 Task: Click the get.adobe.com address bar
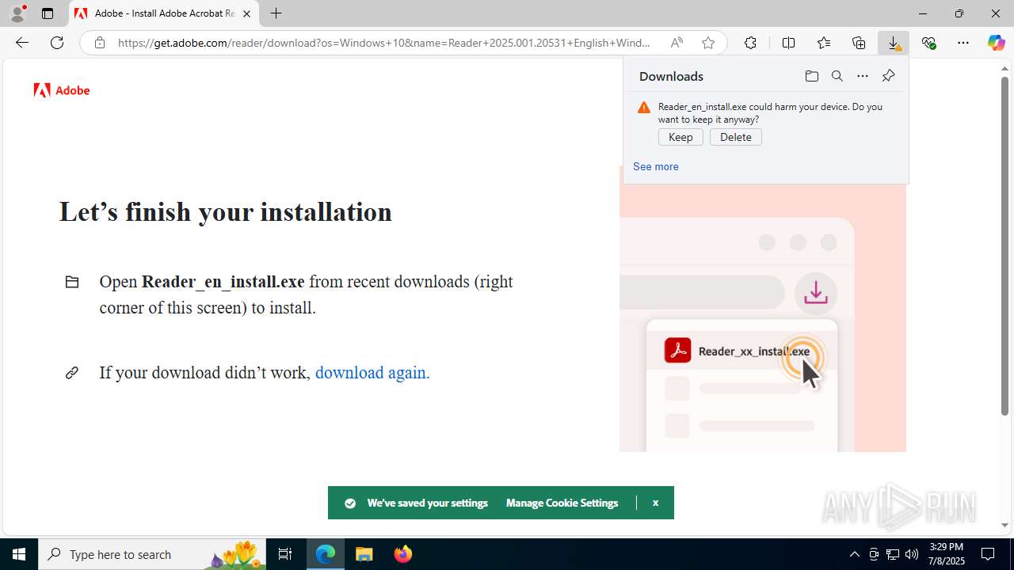(x=384, y=43)
